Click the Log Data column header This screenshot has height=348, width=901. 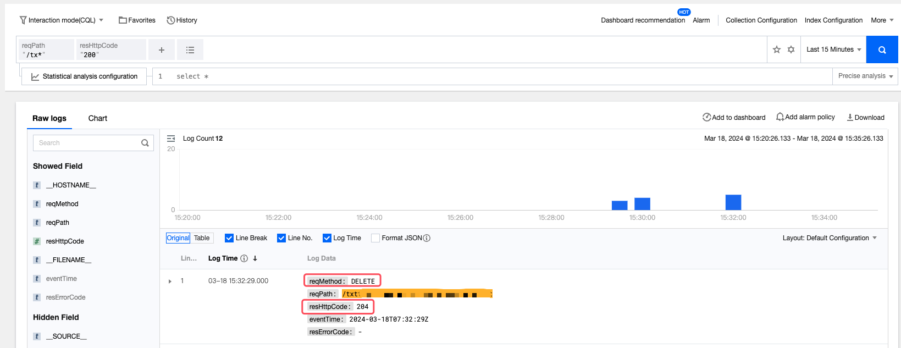point(321,258)
